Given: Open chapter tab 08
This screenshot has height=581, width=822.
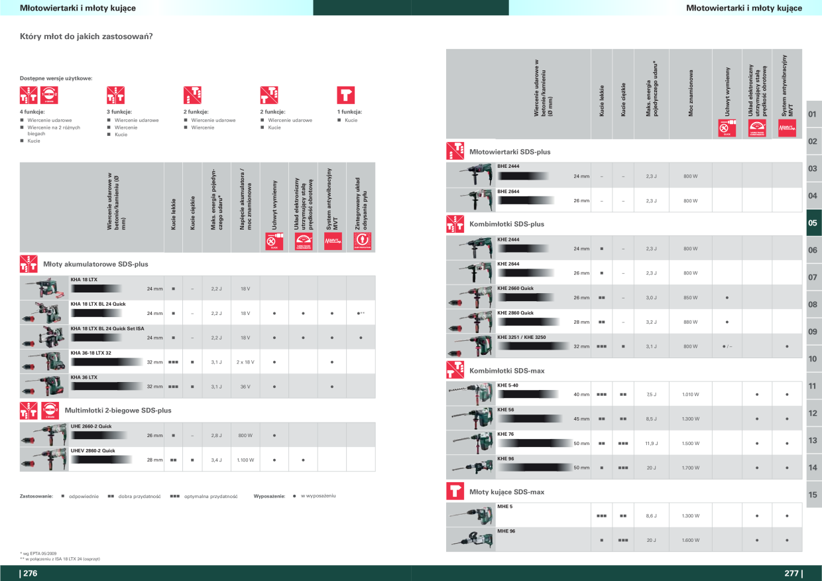Looking at the screenshot, I should point(813,304).
